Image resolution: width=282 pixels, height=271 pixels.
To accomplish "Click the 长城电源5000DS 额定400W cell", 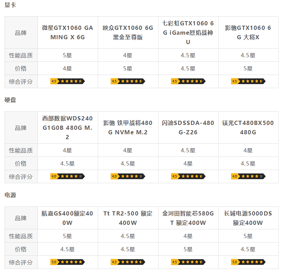I will click(x=248, y=218).
